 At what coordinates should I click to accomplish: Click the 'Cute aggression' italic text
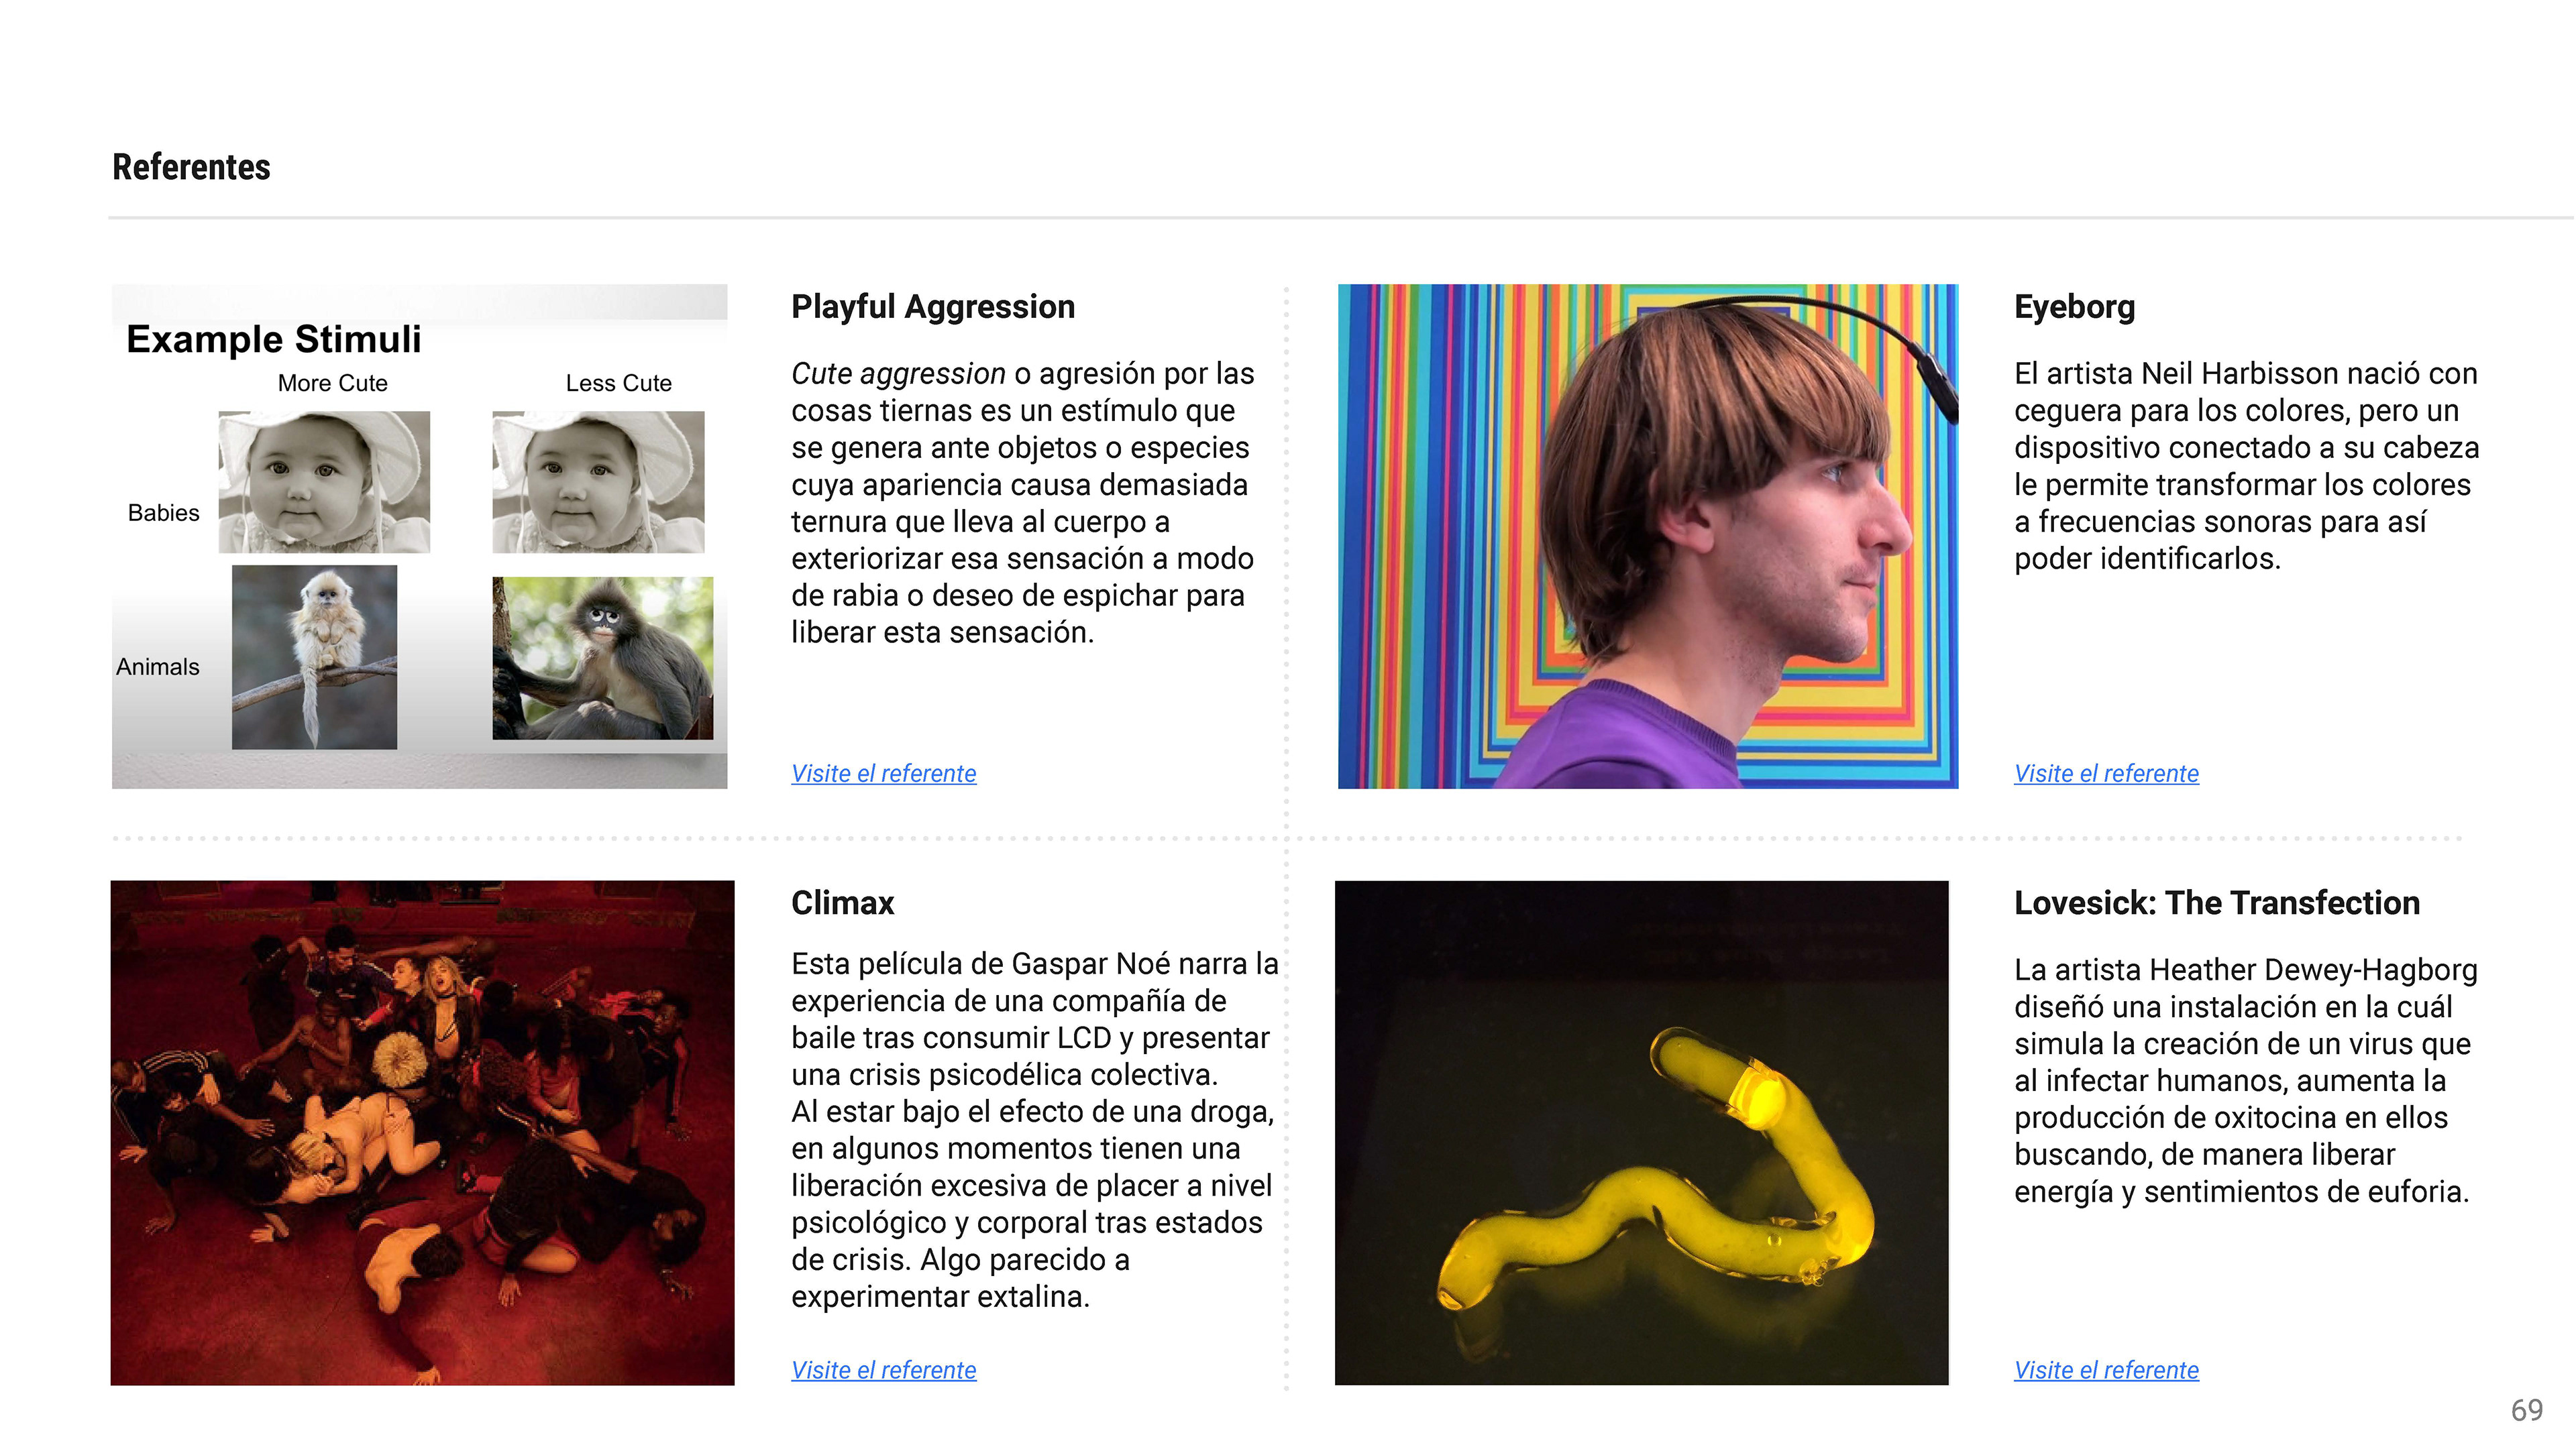click(897, 373)
